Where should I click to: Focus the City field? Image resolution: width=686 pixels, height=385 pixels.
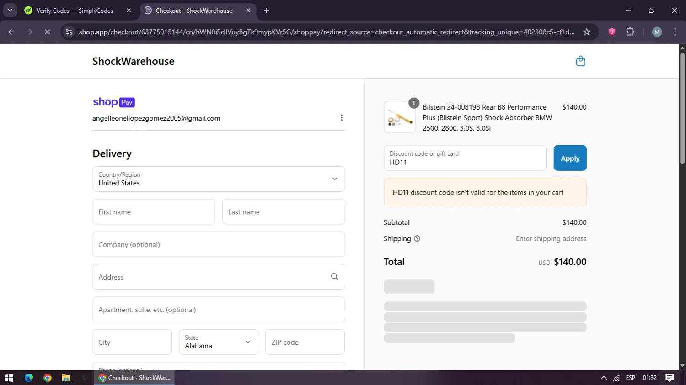132,342
